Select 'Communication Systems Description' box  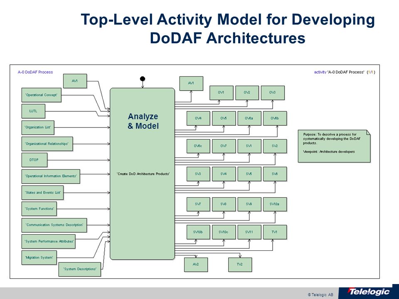(54, 225)
